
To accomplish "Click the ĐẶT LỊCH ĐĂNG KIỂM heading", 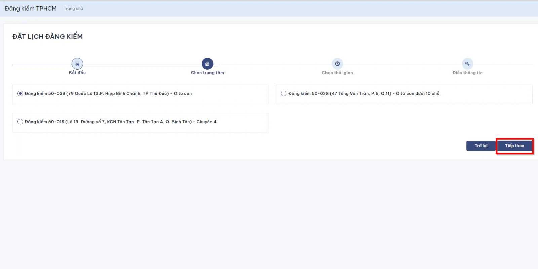I will (x=47, y=36).
